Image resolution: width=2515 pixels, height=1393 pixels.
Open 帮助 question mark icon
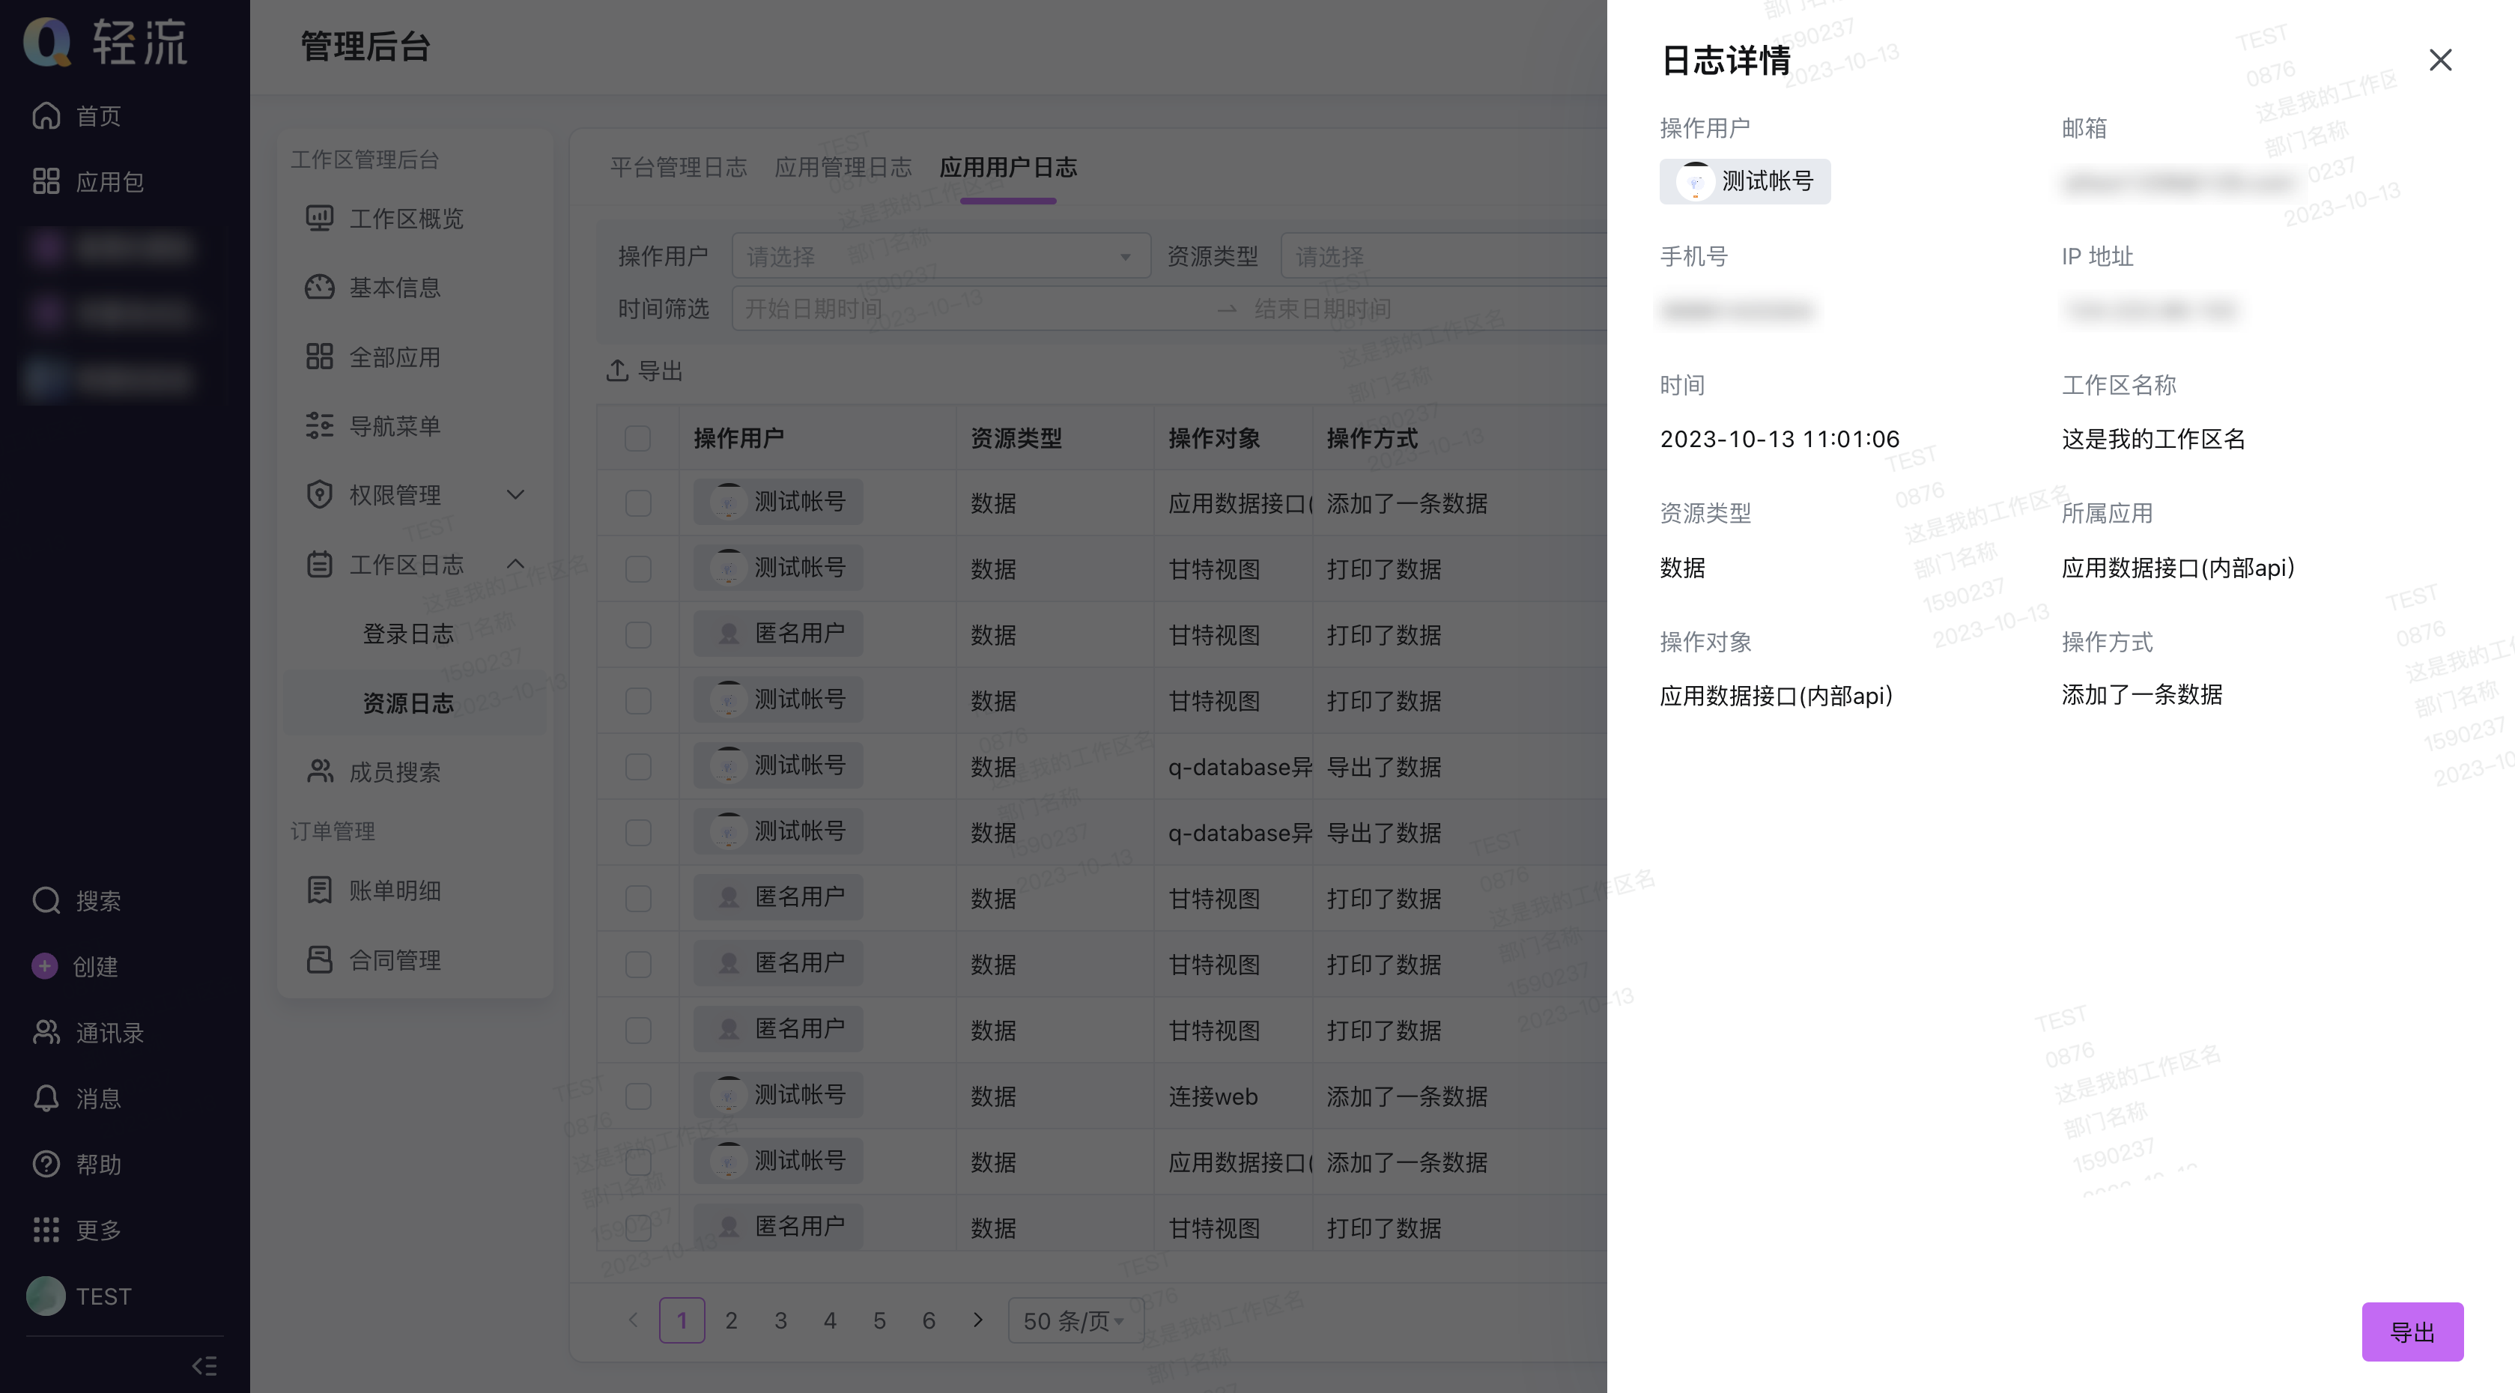coord(46,1164)
